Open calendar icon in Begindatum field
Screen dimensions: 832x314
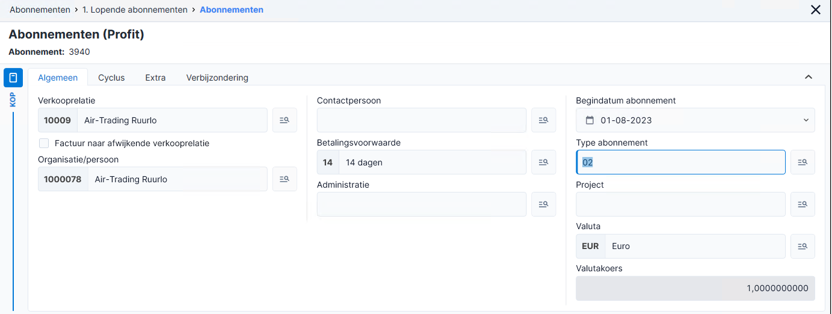coord(590,120)
